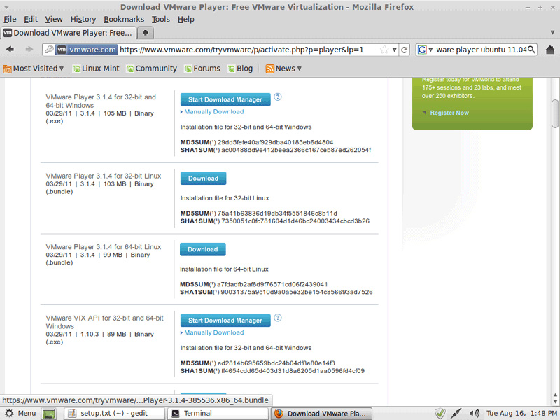Open the URL history dropdown arrow
The image size is (560, 420).
point(394,50)
